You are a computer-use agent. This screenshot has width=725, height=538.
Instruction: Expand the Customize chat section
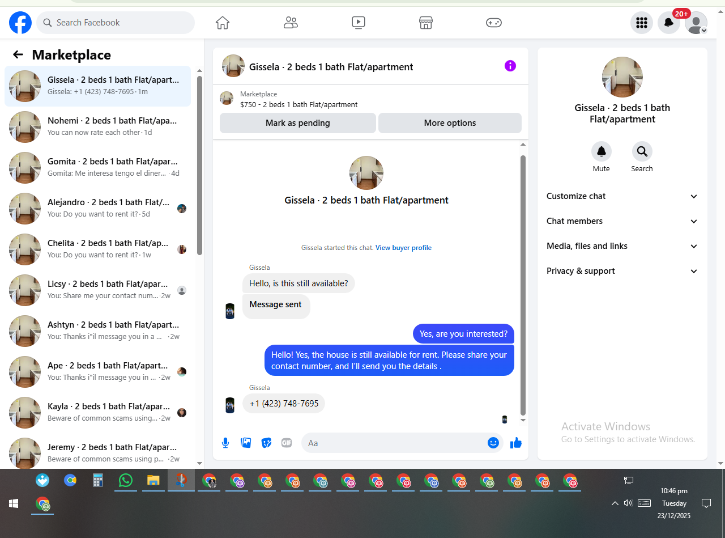click(622, 196)
